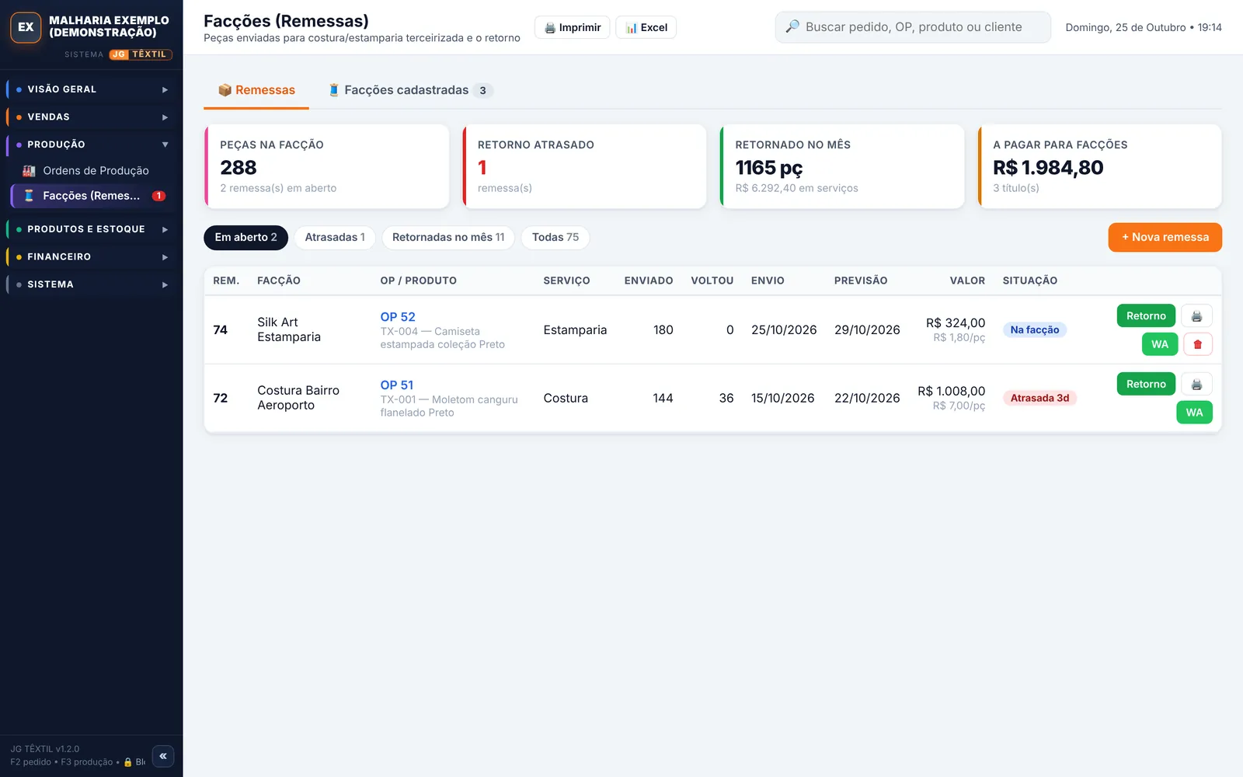Click the Valor column header
Image resolution: width=1243 pixels, height=777 pixels.
(967, 281)
